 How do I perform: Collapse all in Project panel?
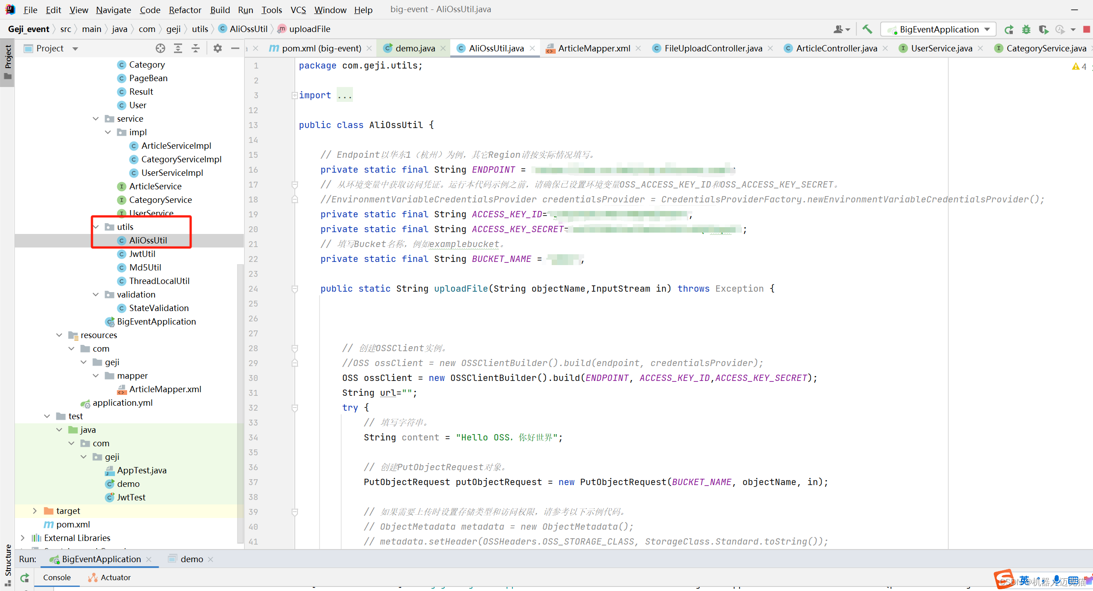tap(196, 48)
